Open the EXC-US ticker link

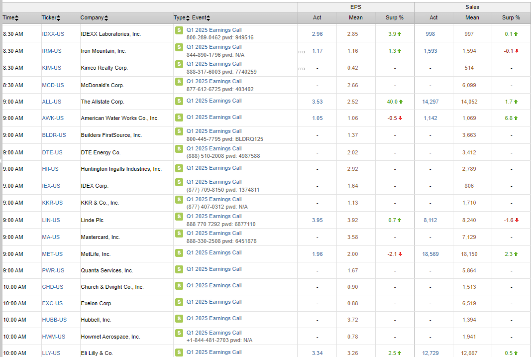point(52,303)
